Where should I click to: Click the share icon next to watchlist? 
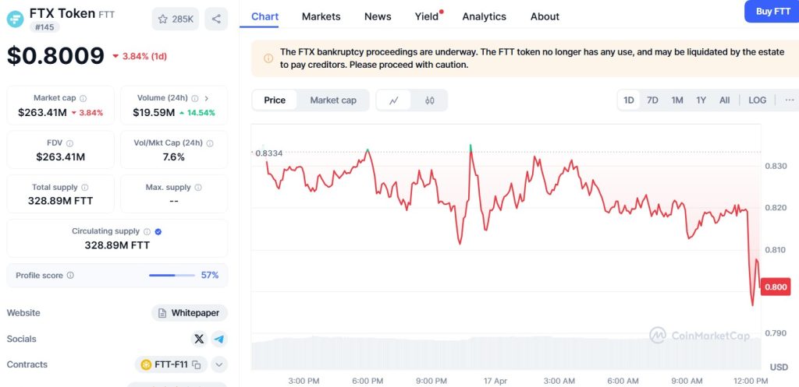(x=216, y=19)
